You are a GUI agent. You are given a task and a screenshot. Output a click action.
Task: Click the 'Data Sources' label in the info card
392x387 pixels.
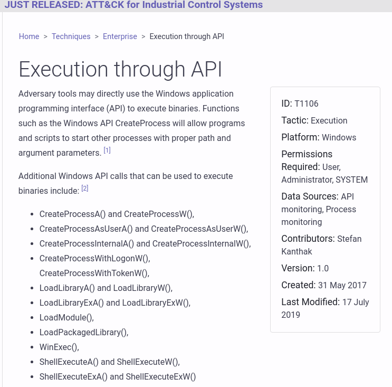pyautogui.click(x=309, y=196)
